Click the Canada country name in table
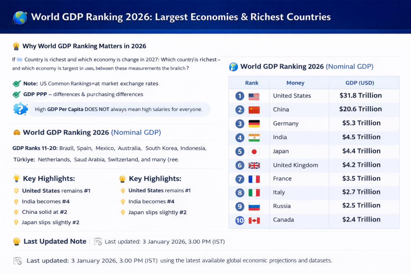Viewport: 411px width, 274px height. pos(283,220)
